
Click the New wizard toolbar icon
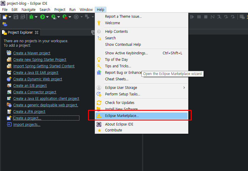5,17
